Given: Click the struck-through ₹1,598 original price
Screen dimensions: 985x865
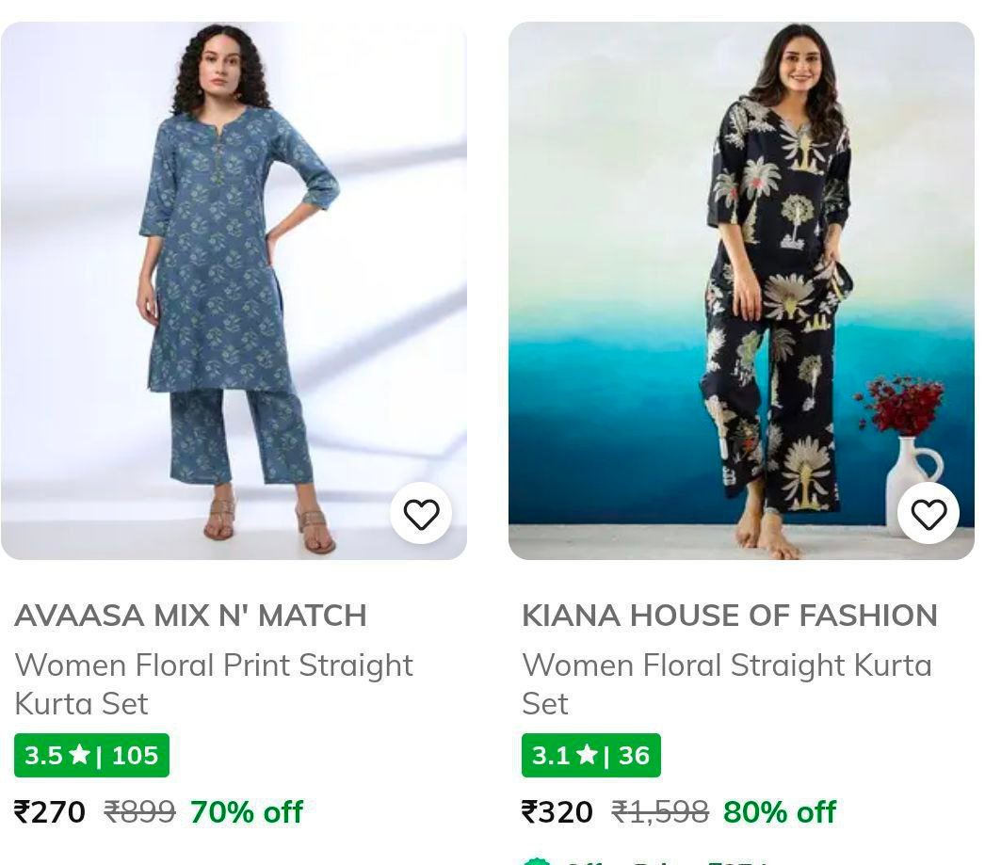Looking at the screenshot, I should pyautogui.click(x=660, y=811).
